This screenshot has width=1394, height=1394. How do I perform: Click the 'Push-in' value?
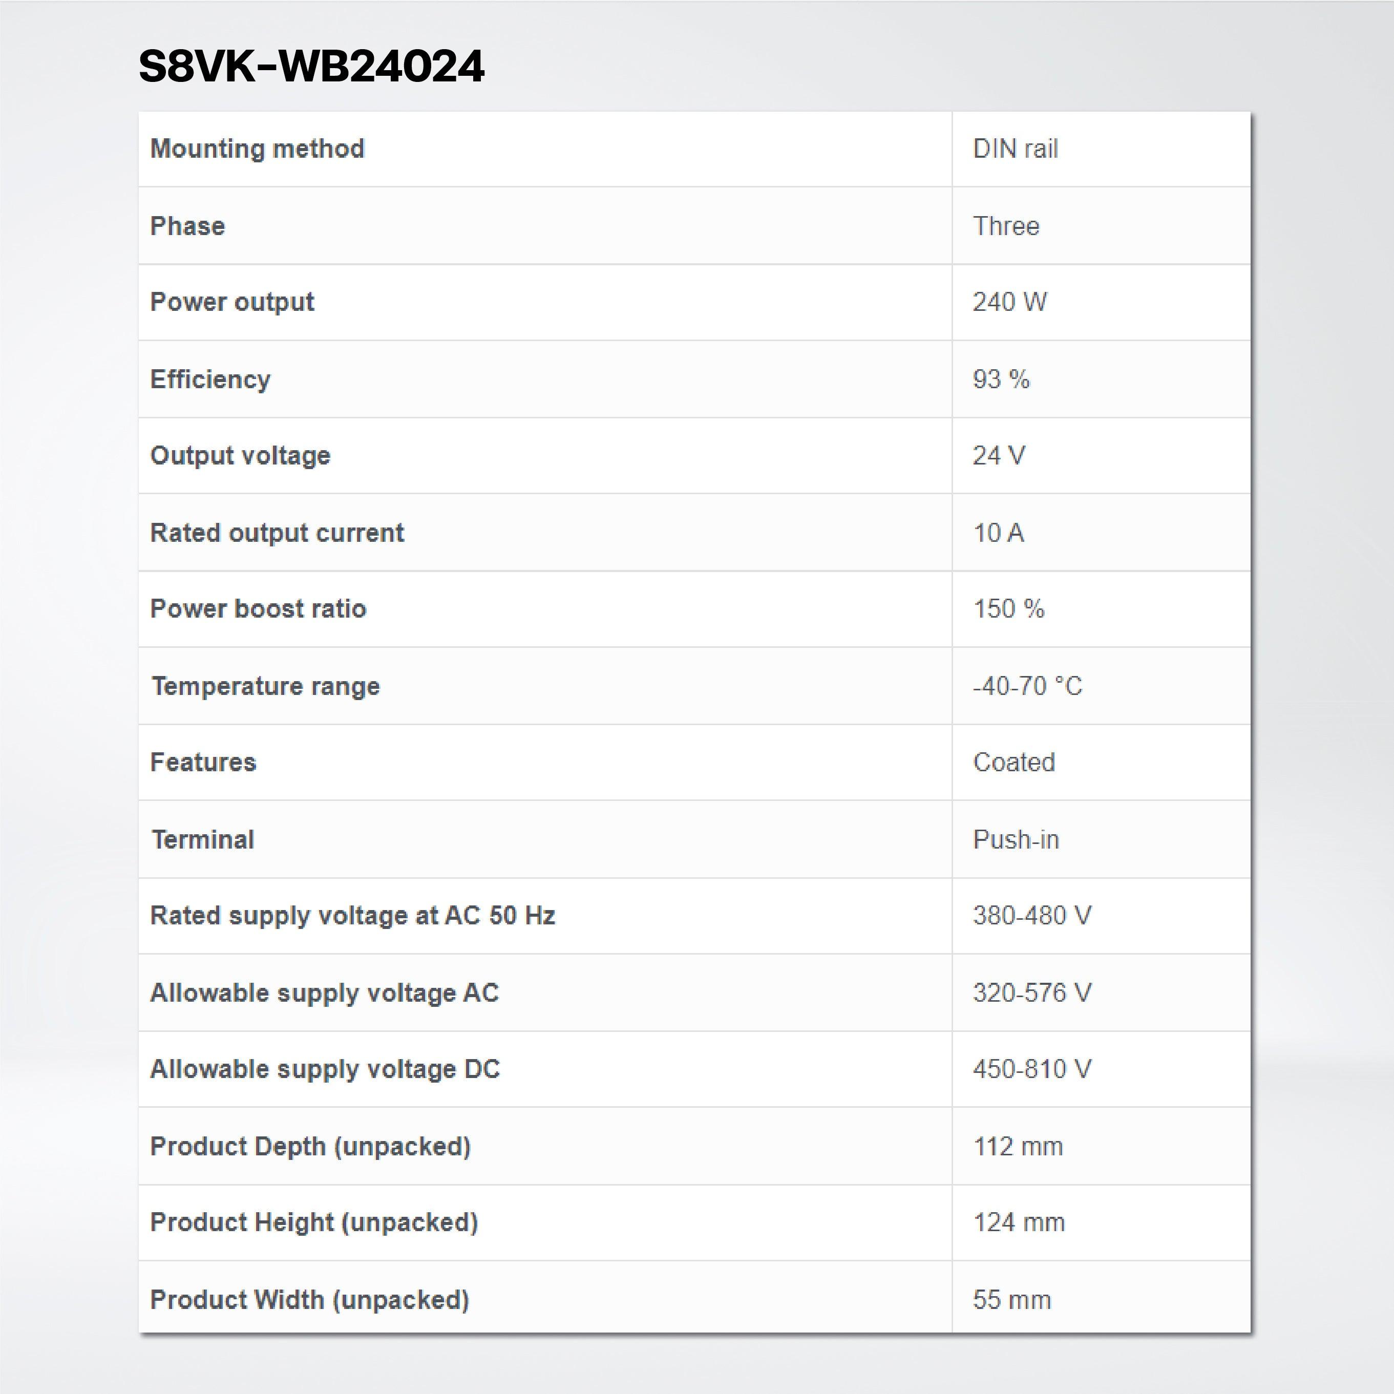coord(1017,840)
